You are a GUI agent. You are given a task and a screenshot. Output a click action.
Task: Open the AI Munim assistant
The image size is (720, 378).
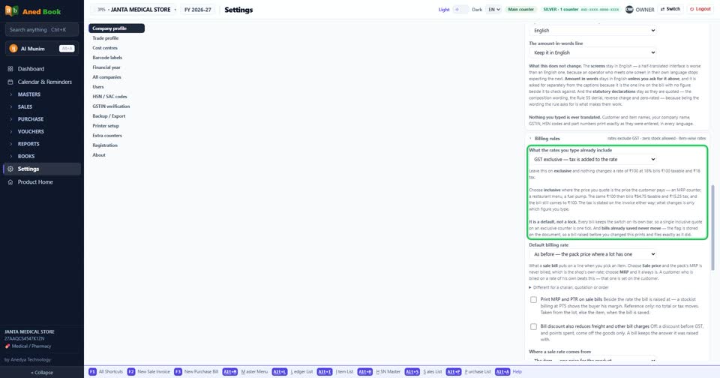coord(42,48)
